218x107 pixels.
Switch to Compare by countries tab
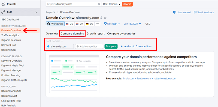[121, 34]
